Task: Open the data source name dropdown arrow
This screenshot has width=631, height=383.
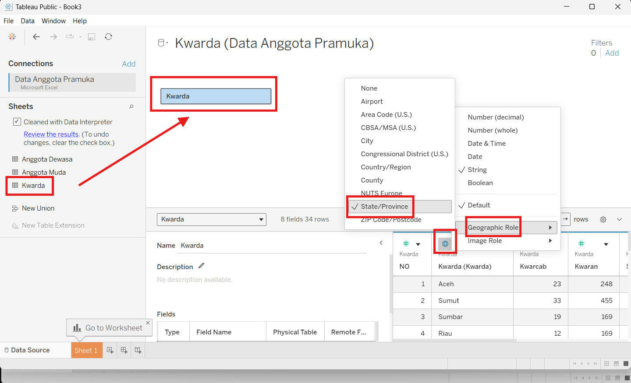Action: [167, 42]
